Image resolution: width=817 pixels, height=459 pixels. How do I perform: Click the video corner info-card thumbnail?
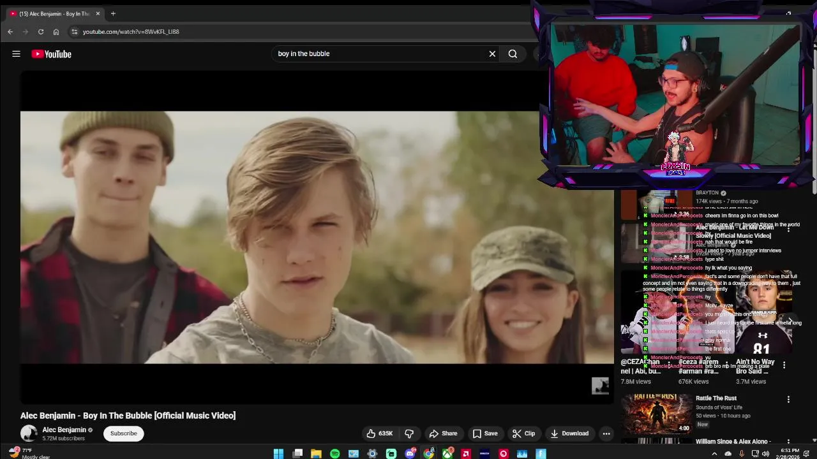click(600, 386)
